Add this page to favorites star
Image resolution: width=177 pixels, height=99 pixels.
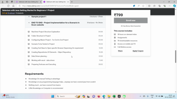143,6
